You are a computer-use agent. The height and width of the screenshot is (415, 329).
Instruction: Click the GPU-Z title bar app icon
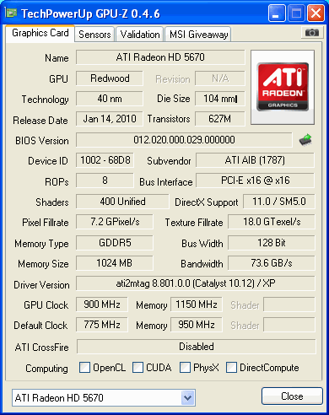(x=11, y=13)
